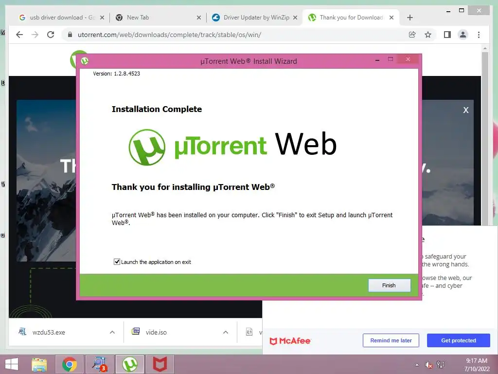498x374 pixels.
Task: Click µTorrent taskbar icon
Action: 129,364
